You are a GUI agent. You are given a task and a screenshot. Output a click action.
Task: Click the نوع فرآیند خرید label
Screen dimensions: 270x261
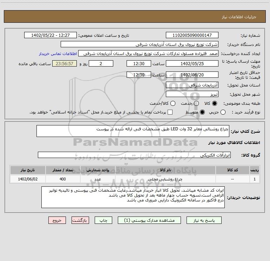(246, 112)
